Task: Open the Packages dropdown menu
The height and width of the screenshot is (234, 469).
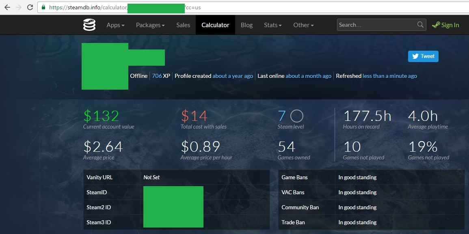Action: (150, 25)
